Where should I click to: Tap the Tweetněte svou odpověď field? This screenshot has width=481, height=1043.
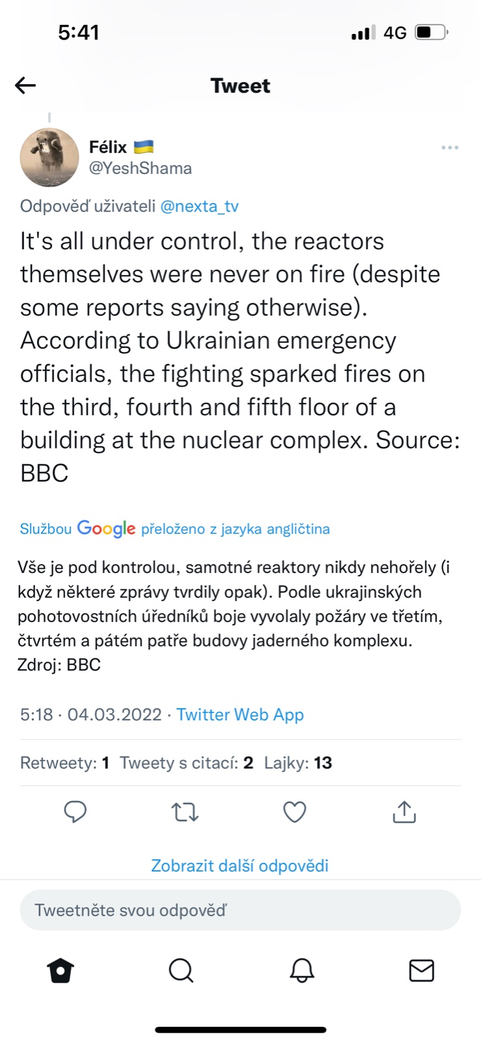click(x=240, y=910)
